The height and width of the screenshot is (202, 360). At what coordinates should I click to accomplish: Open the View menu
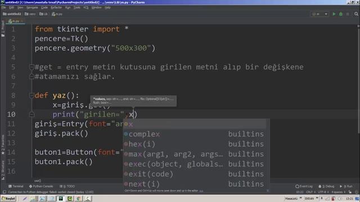pyautogui.click(x=20, y=7)
